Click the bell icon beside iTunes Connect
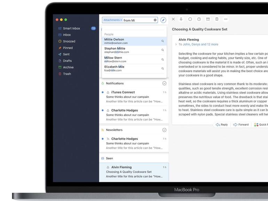The image size is (268, 201). pyautogui.click(x=108, y=93)
